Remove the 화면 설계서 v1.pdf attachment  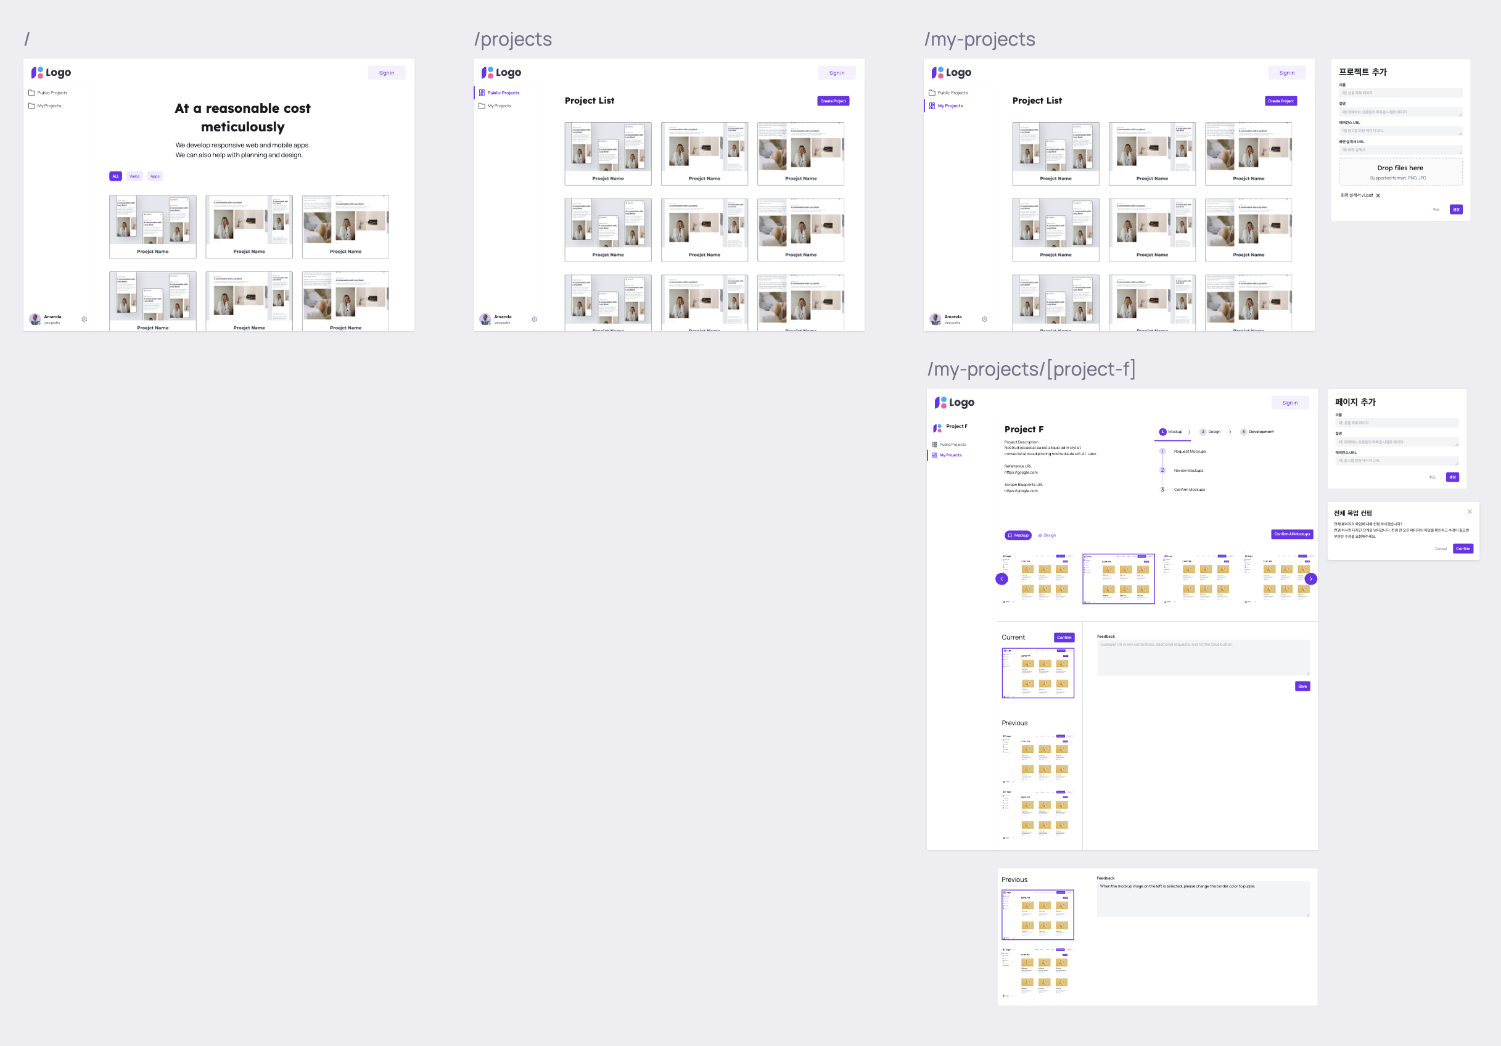click(1378, 196)
